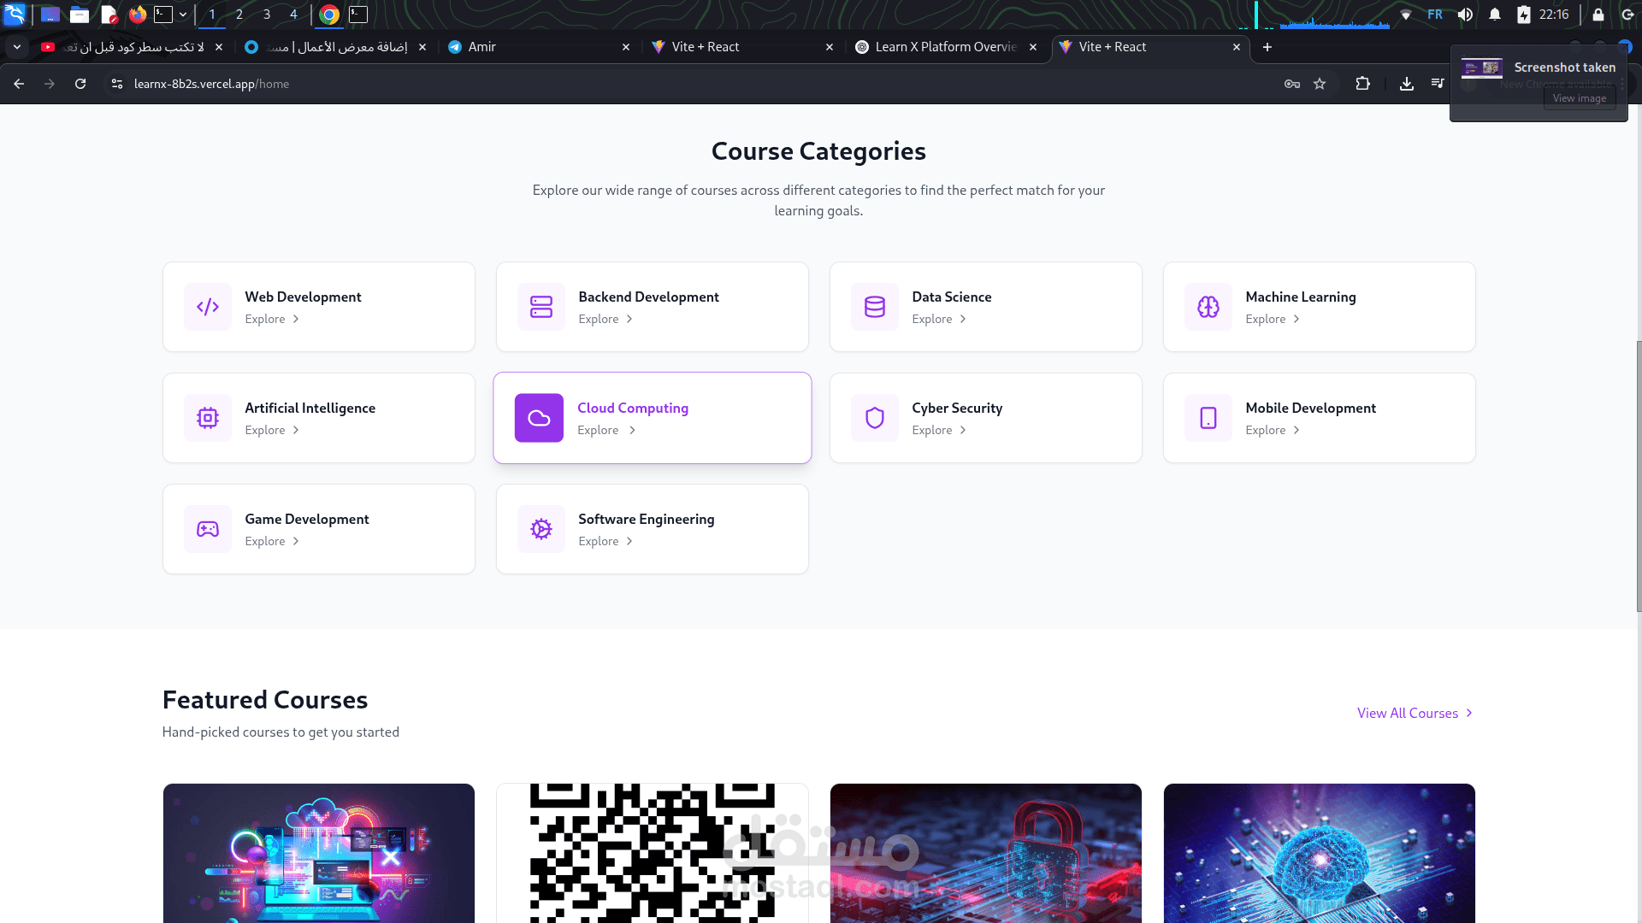
Task: Switch to workspace 2
Action: [239, 15]
